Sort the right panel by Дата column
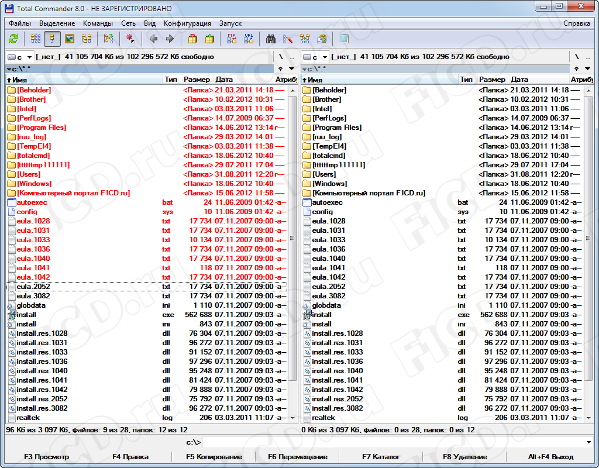This screenshot has width=599, height=468. [539, 80]
